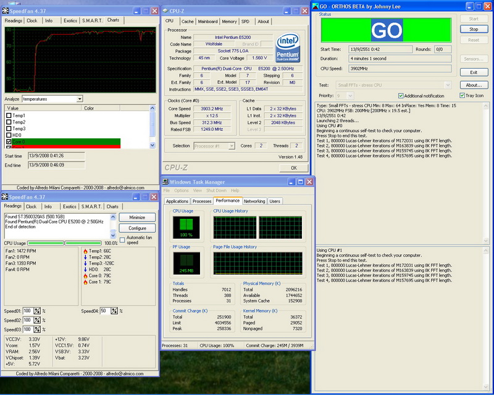494x395 pixels.
Task: Click the green GO status indicator in ORTHOS
Action: tap(387, 29)
